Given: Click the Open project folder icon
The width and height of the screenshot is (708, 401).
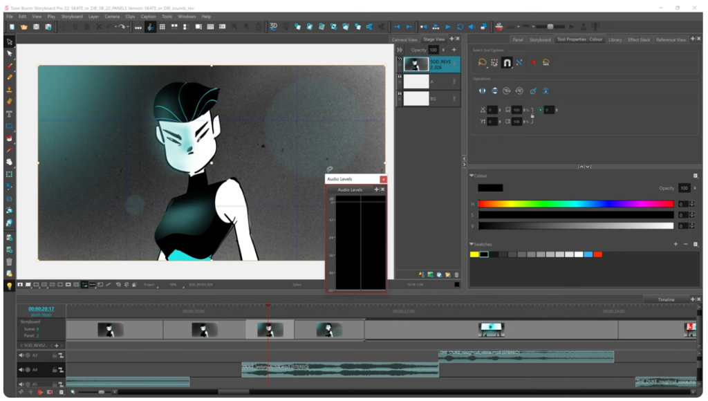Looking at the screenshot, I should (x=24, y=27).
